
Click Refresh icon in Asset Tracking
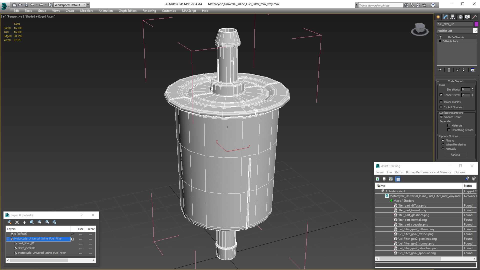(378, 179)
